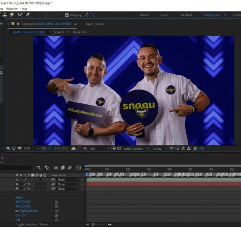This screenshot has height=227, width=241.
Task: Click the Fast Previews icon after 1 View
Action: [178, 149]
